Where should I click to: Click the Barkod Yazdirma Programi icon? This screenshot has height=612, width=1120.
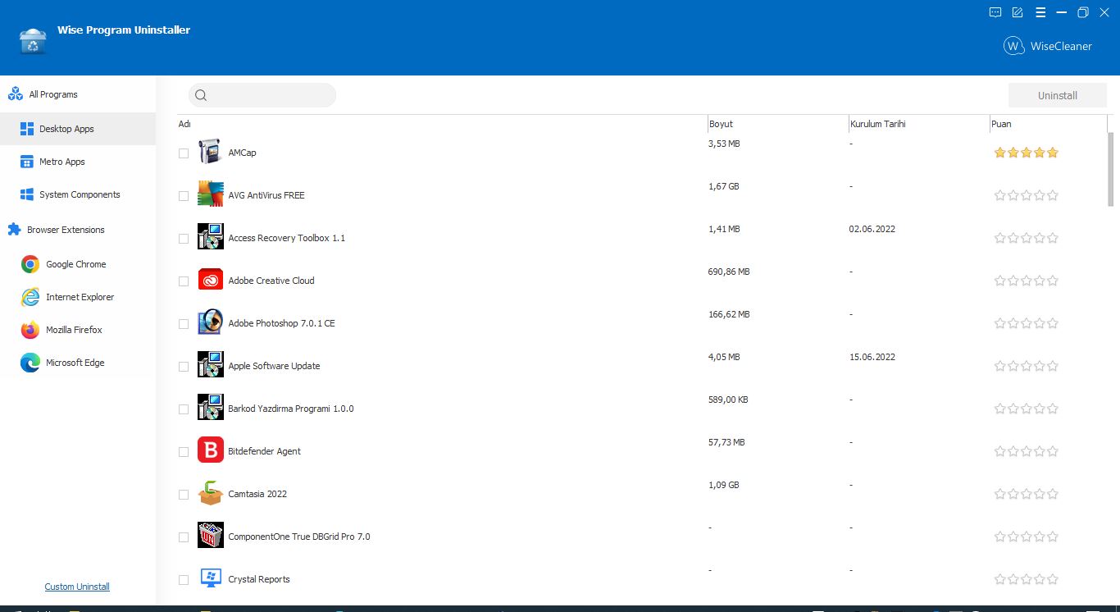tap(211, 408)
